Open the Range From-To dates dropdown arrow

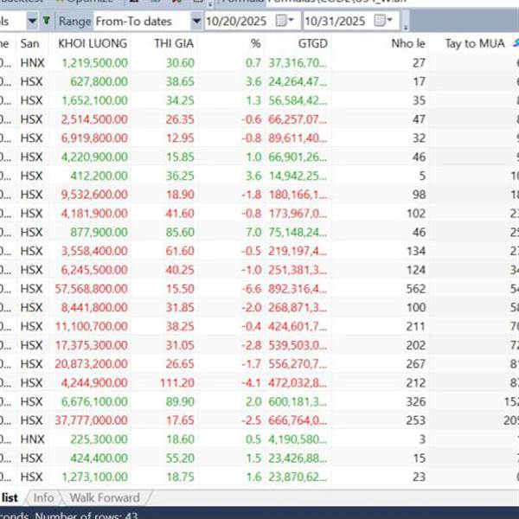(x=196, y=21)
